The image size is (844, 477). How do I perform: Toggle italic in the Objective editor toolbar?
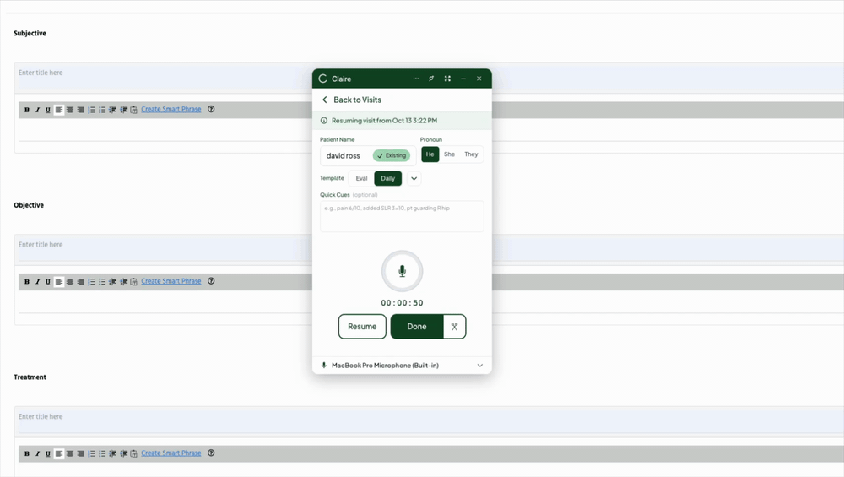point(38,282)
